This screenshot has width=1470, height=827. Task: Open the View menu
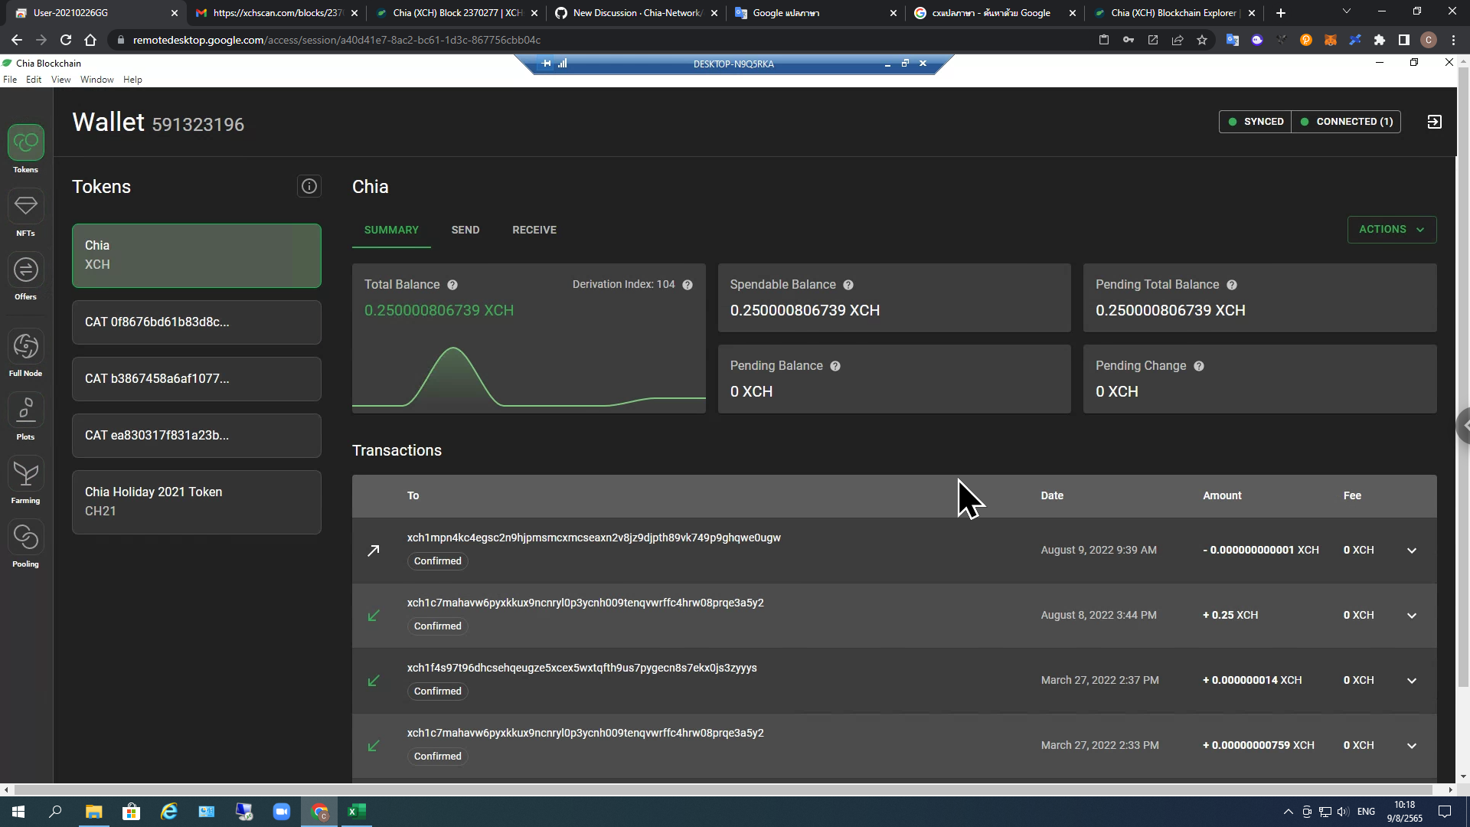click(60, 80)
